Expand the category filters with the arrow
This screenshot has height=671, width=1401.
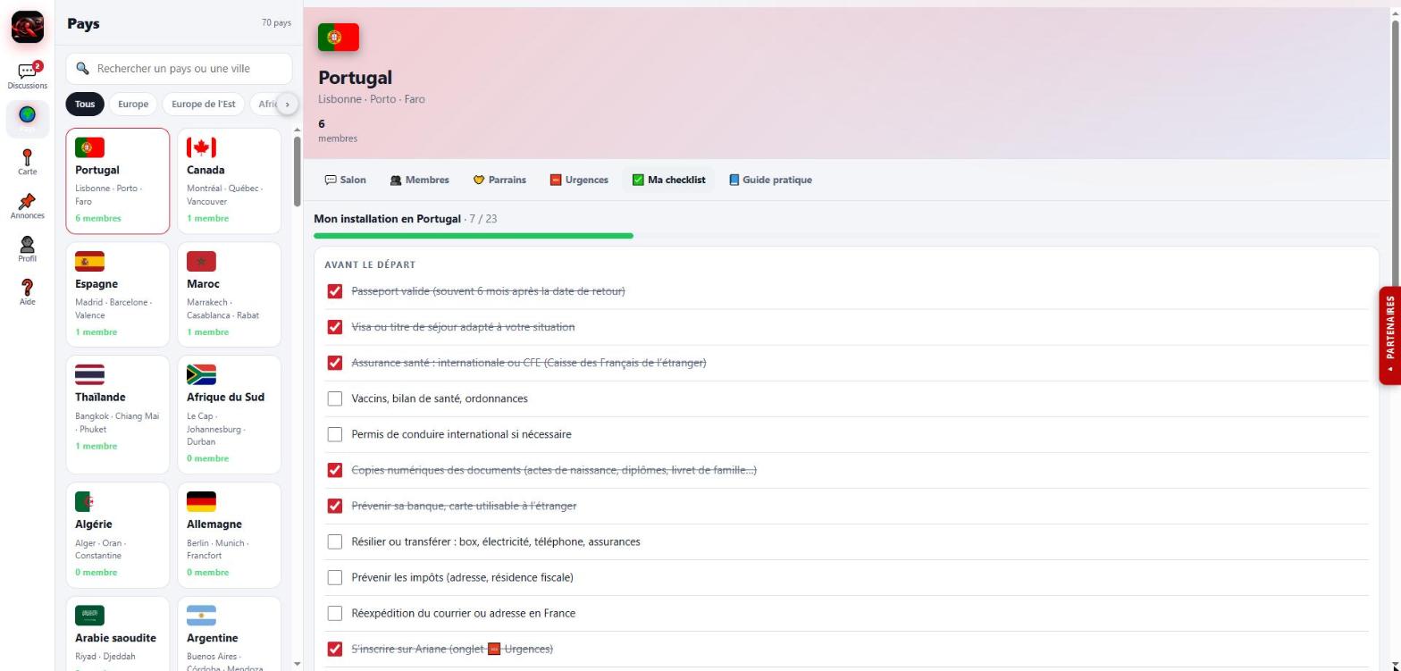pyautogui.click(x=287, y=105)
